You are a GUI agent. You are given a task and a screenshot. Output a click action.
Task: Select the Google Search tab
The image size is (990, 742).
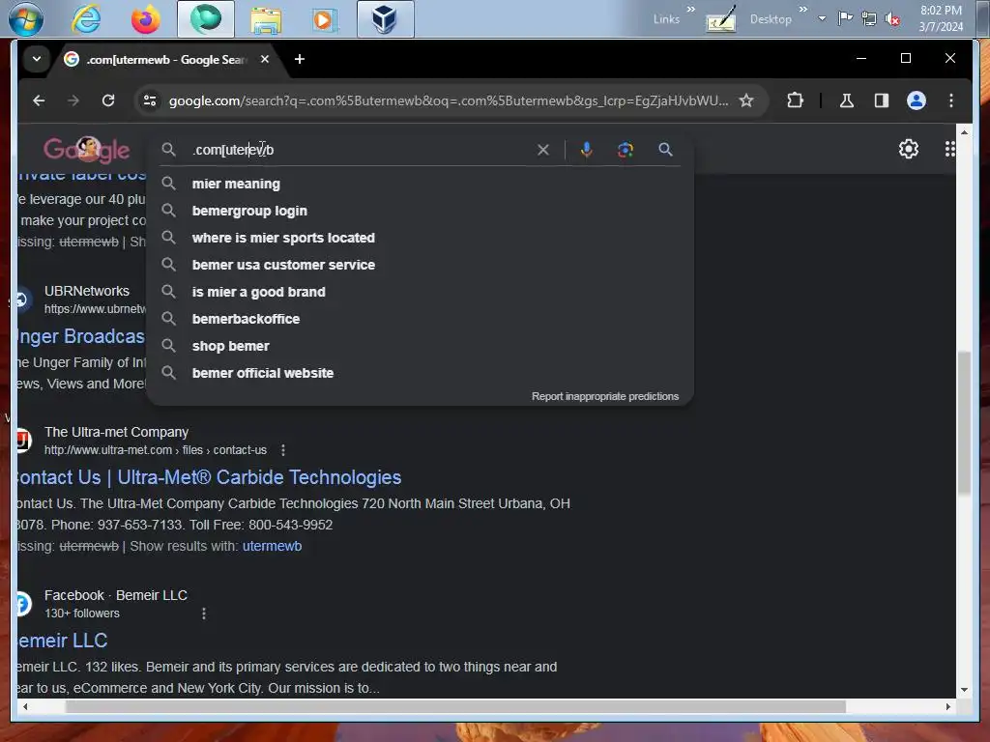pos(164,59)
